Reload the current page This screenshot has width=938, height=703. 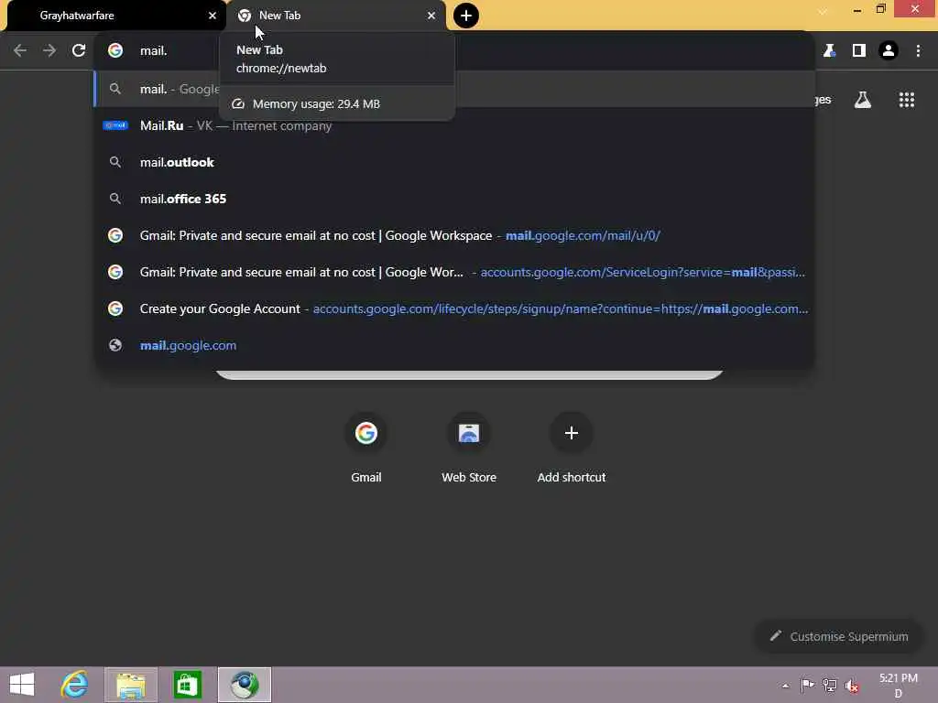click(x=79, y=51)
